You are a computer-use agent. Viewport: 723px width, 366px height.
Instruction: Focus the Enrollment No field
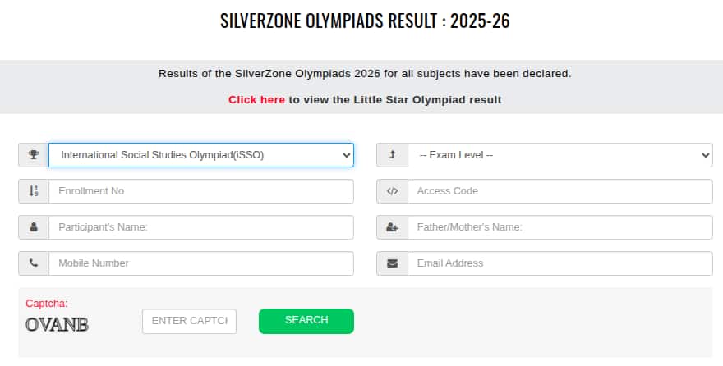(x=201, y=191)
